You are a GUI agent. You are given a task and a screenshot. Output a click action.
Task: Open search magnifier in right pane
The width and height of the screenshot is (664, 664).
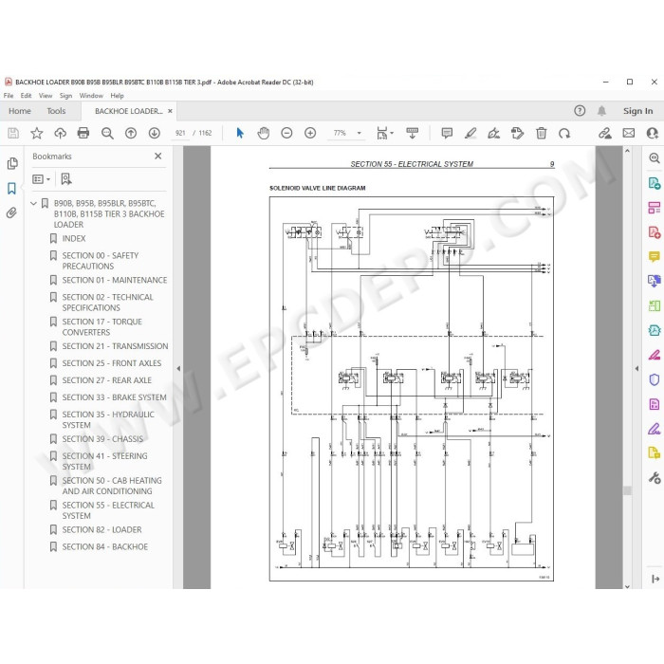coord(655,158)
